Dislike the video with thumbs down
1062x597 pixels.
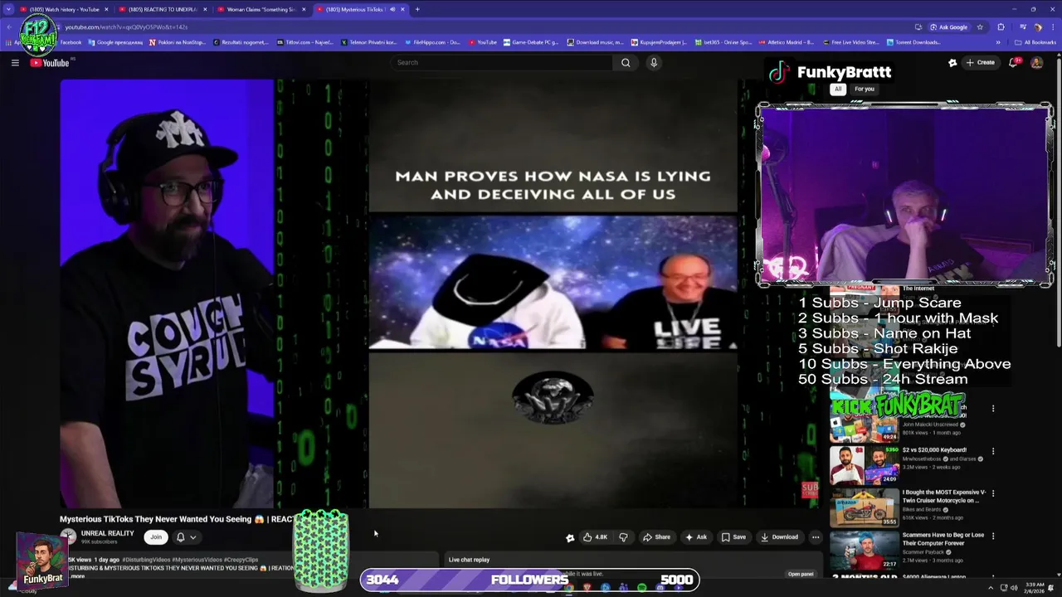coord(623,536)
